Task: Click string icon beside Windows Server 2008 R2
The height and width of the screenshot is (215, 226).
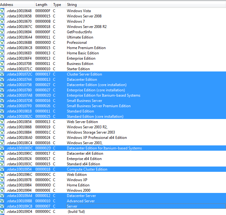Action: click(x=2, y=27)
